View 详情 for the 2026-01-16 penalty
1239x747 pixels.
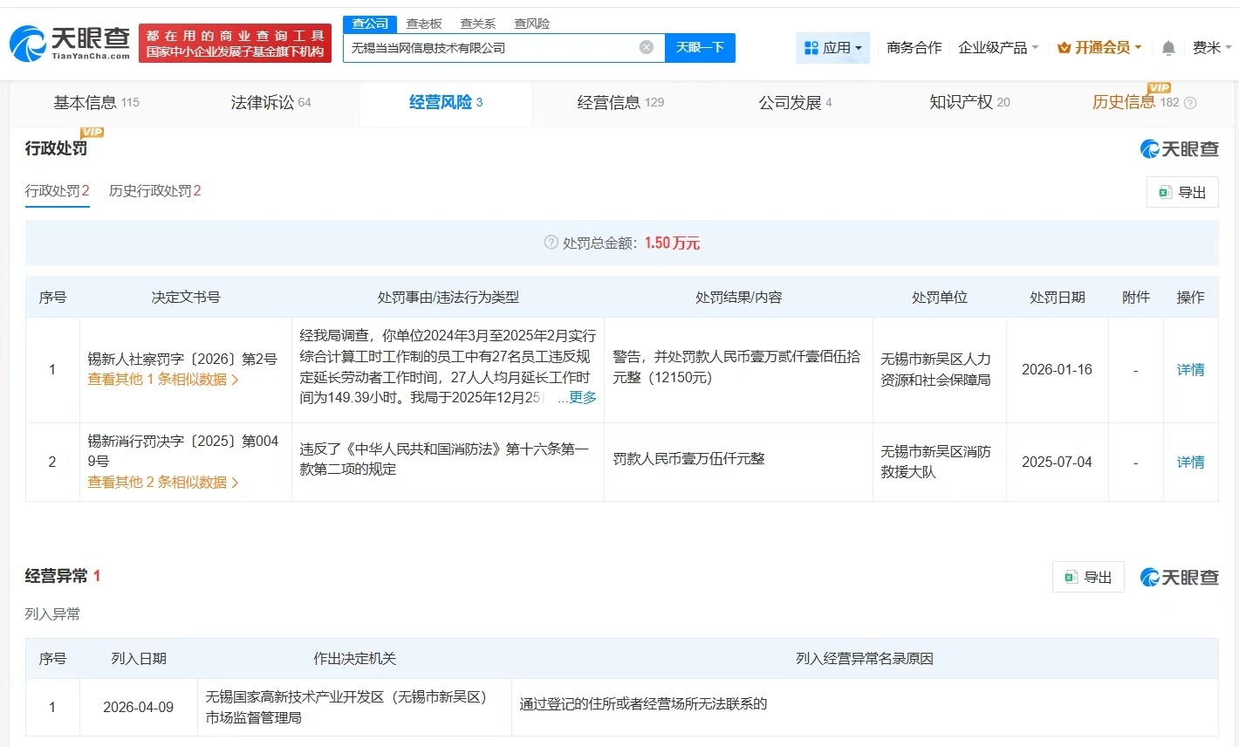(1190, 370)
